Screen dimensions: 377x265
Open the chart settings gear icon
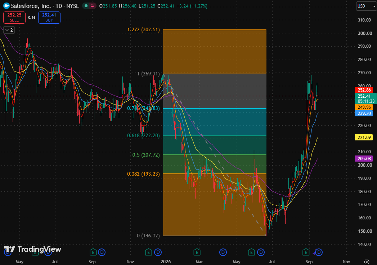coord(367,262)
